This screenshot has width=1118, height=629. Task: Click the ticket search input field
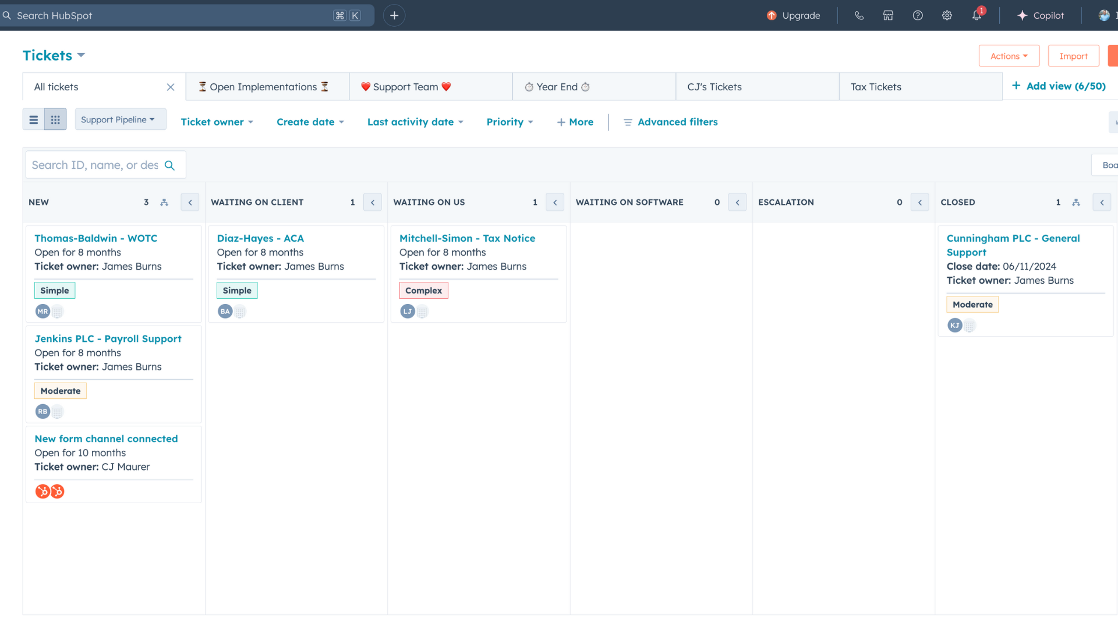click(x=96, y=165)
